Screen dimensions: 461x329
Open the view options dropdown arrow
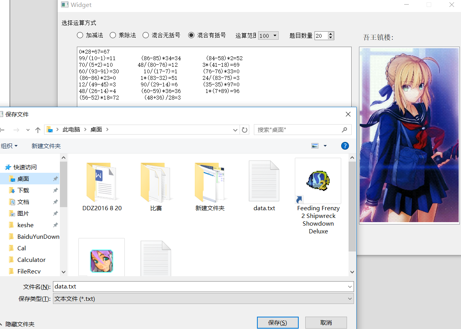click(325, 146)
